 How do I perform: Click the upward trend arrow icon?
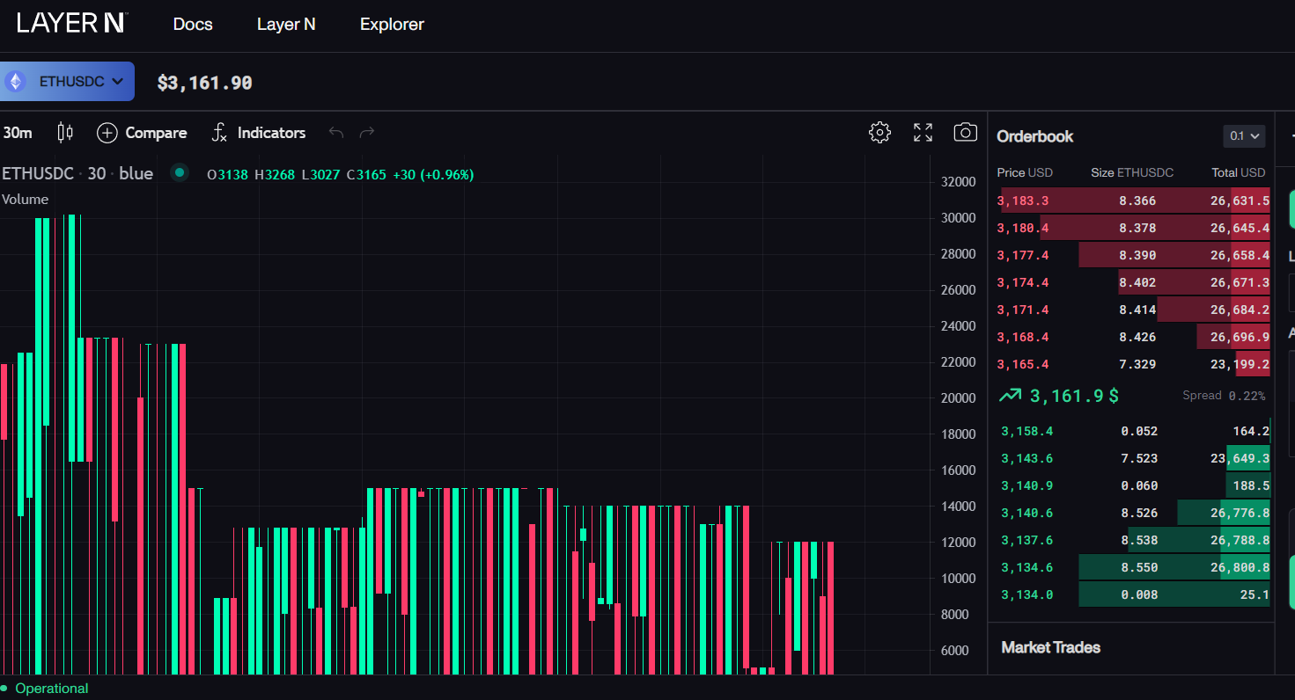coord(1010,396)
